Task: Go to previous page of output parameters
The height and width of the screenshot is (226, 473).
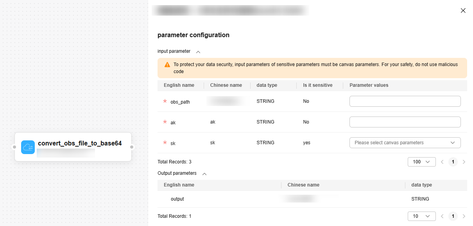Action: tap(442, 216)
